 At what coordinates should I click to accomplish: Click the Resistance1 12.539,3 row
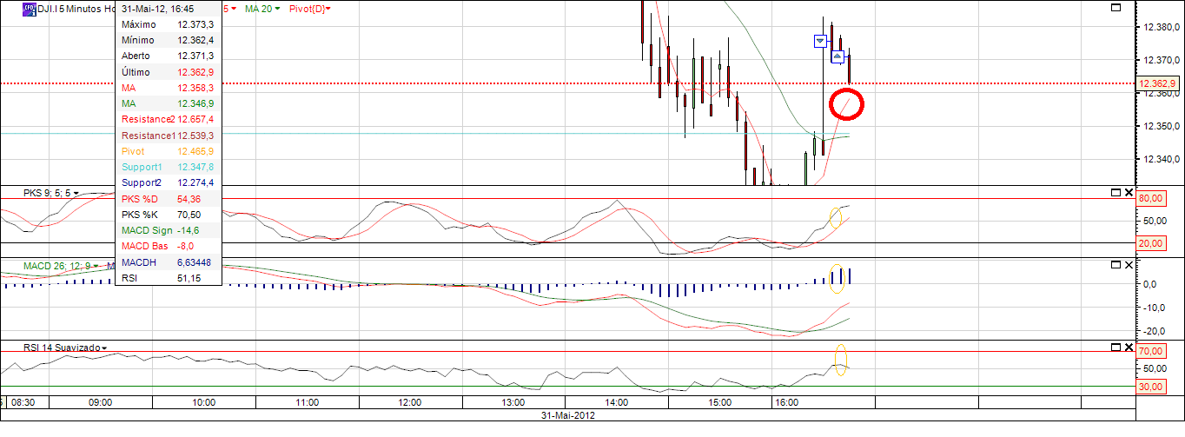[168, 136]
